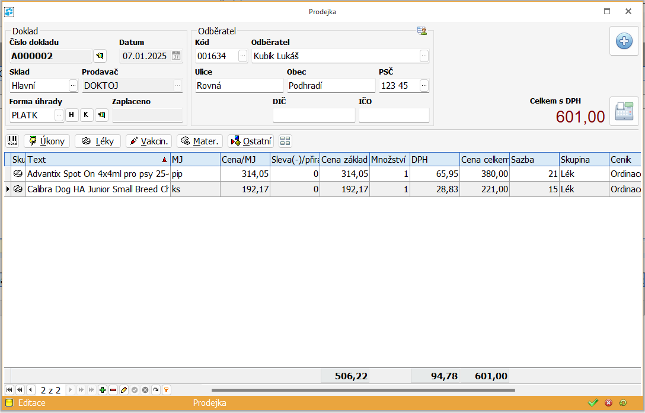Sort by the Množství column header
Viewport: 645px width, 413px height.
click(x=389, y=160)
